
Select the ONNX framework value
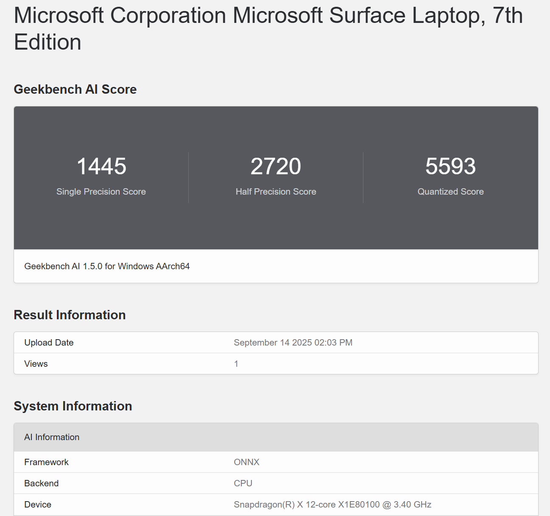pos(246,462)
